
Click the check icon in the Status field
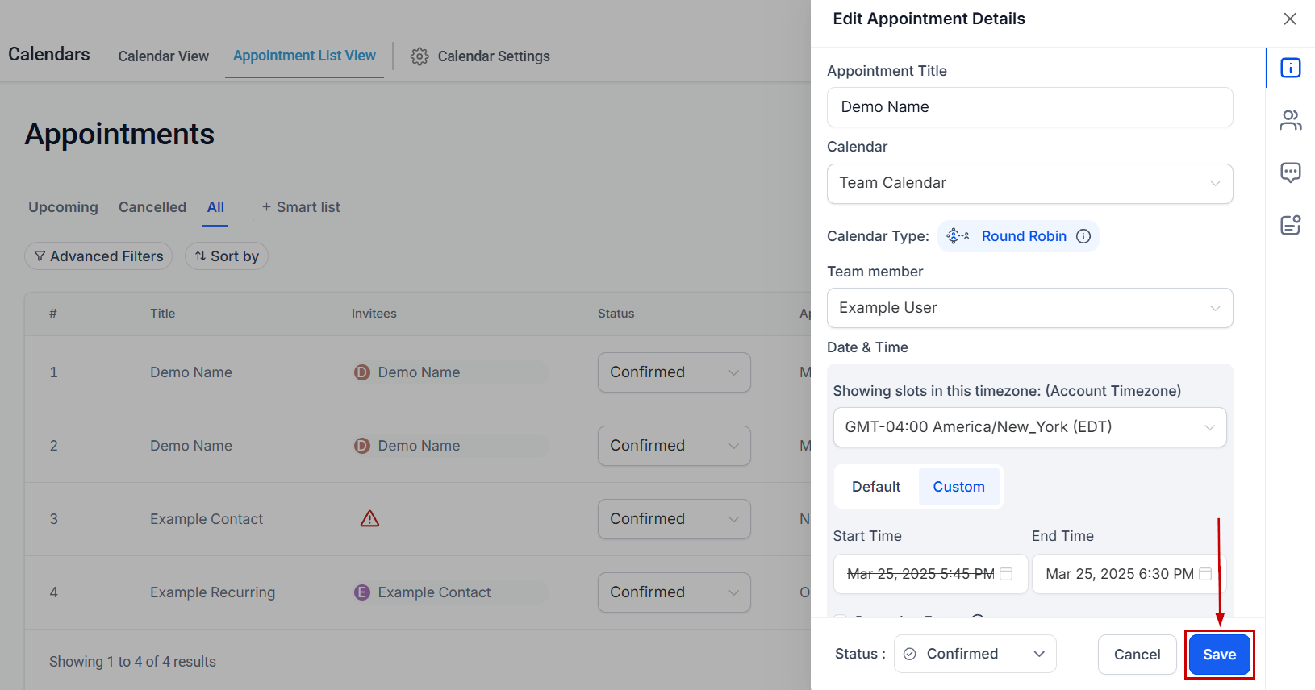[910, 654]
